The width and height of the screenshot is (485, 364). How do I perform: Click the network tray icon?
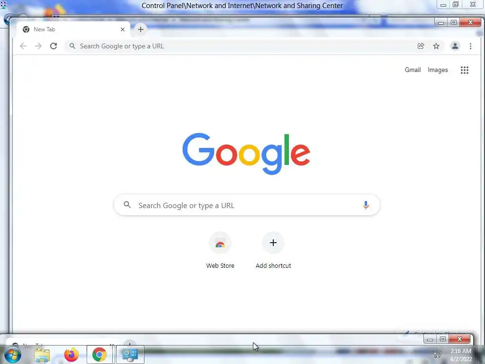pos(437,355)
